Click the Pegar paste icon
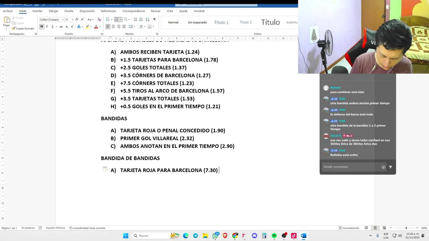Screen dimensions: 429x241 click(x=6, y=20)
